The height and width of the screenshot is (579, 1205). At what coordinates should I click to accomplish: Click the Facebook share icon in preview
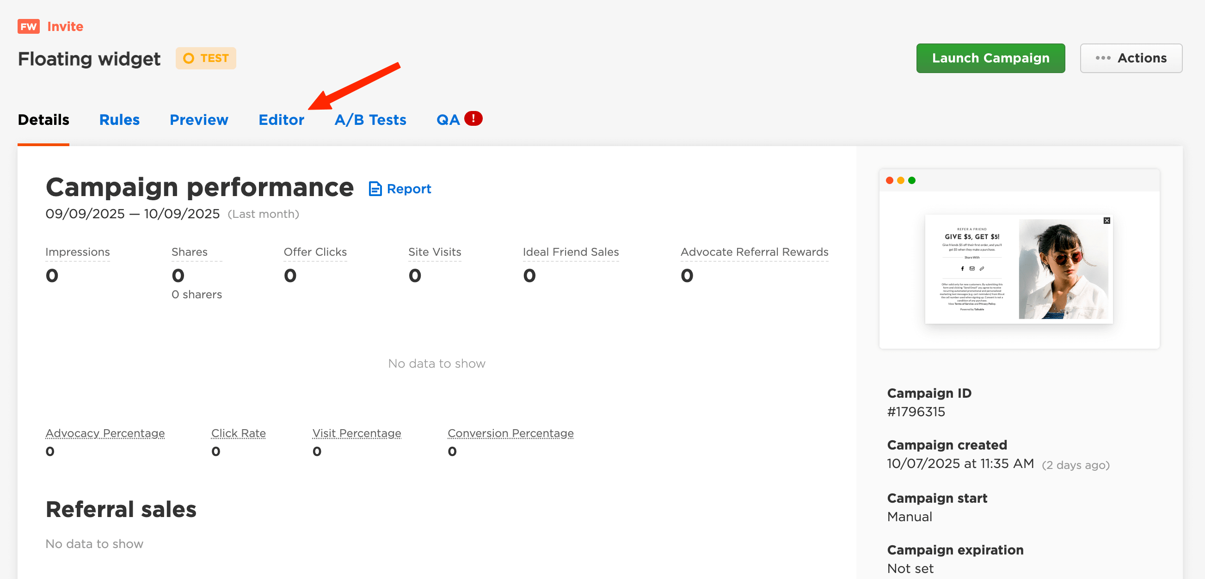point(962,268)
